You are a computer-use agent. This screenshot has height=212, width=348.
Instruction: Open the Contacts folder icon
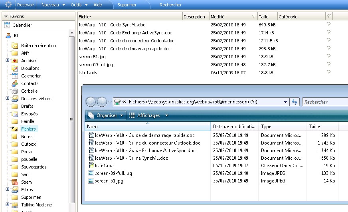(15, 83)
